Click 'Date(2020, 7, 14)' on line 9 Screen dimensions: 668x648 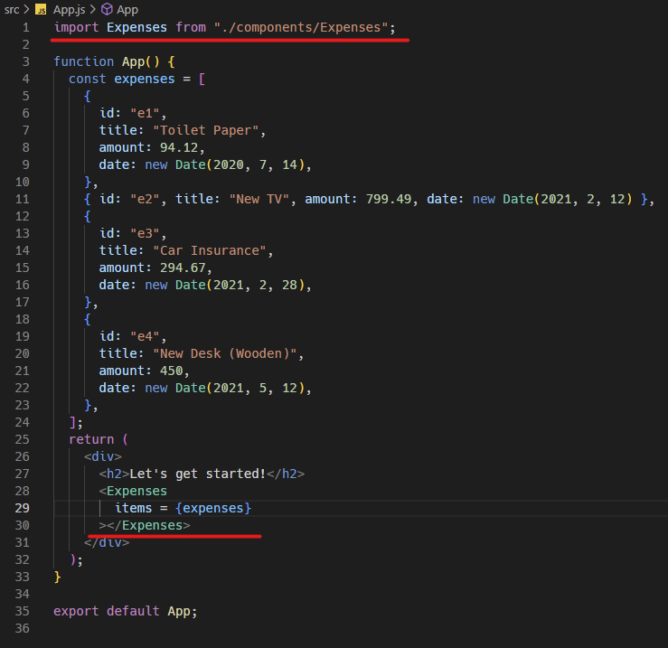click(240, 164)
